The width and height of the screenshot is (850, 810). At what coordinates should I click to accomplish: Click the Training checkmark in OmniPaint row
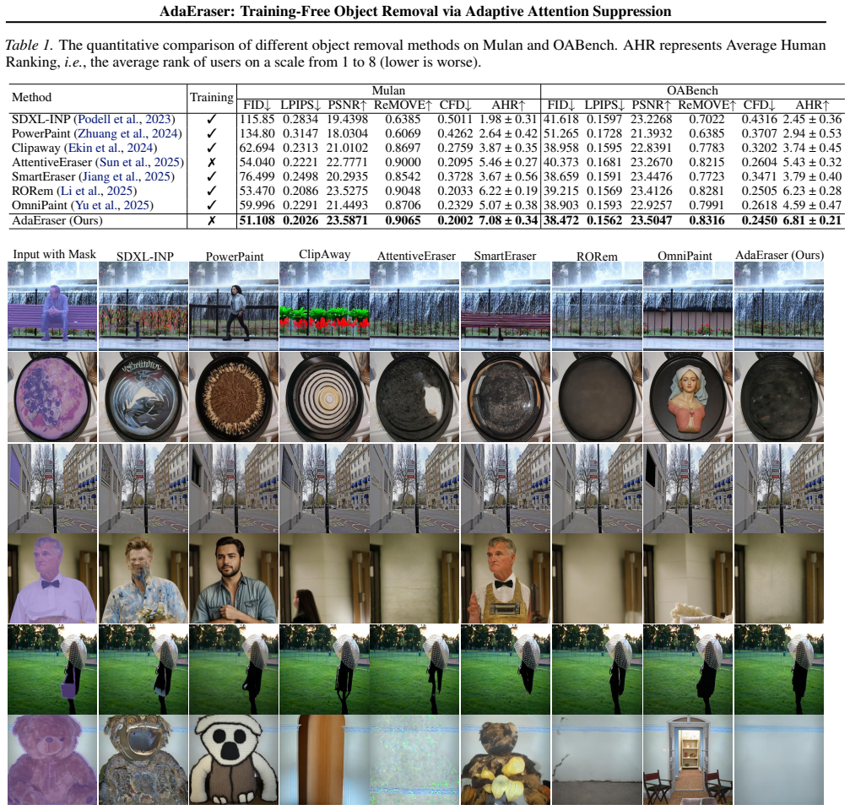tap(211, 205)
